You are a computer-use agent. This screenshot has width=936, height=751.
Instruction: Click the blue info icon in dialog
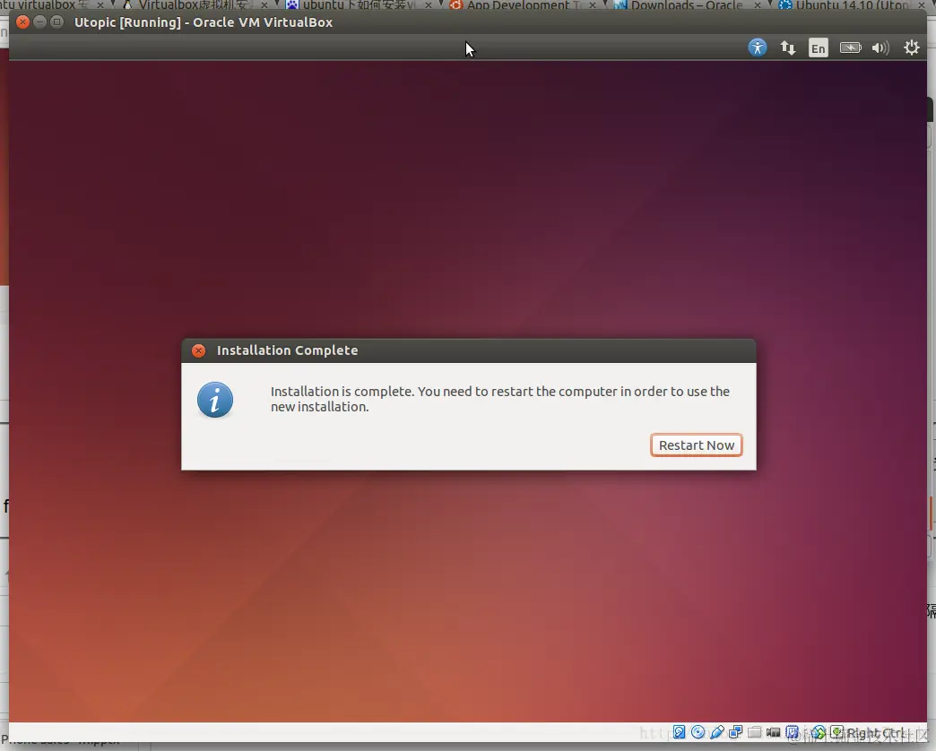click(x=215, y=400)
